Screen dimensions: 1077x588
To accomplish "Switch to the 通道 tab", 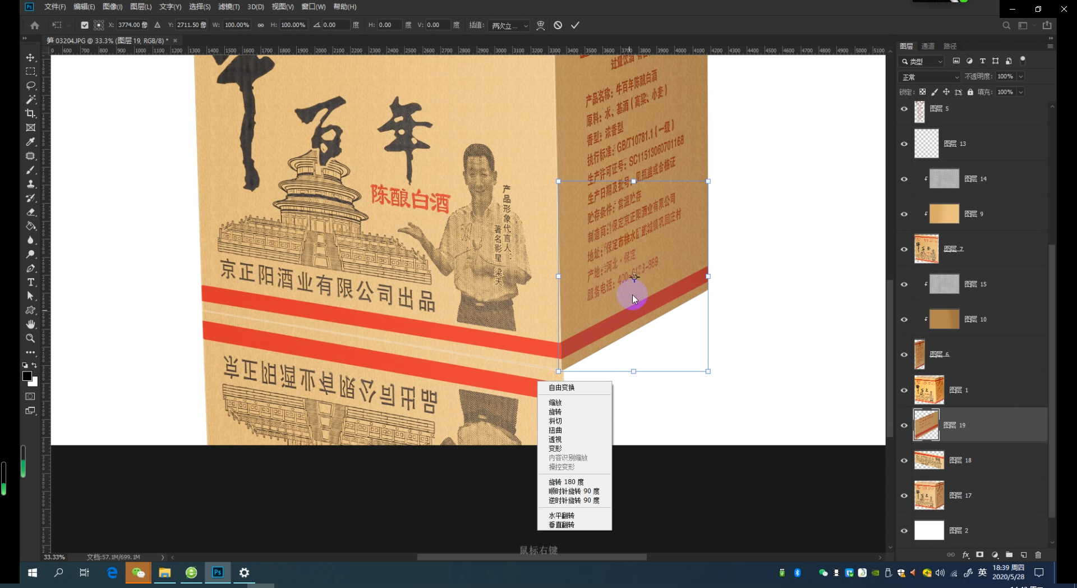I will coord(928,46).
